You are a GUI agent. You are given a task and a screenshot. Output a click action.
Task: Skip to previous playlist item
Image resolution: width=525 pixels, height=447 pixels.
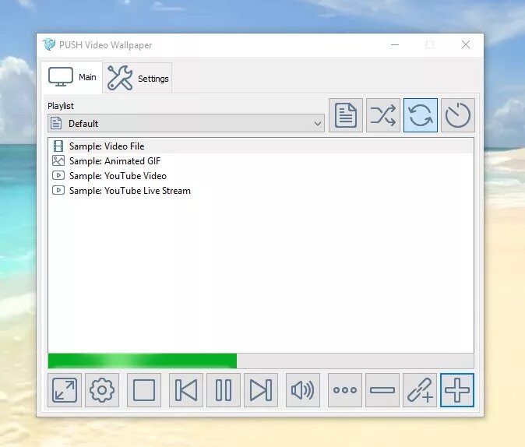tap(186, 390)
